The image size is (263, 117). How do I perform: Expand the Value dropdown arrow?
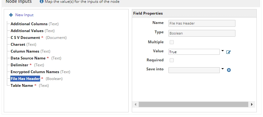coord(223,51)
